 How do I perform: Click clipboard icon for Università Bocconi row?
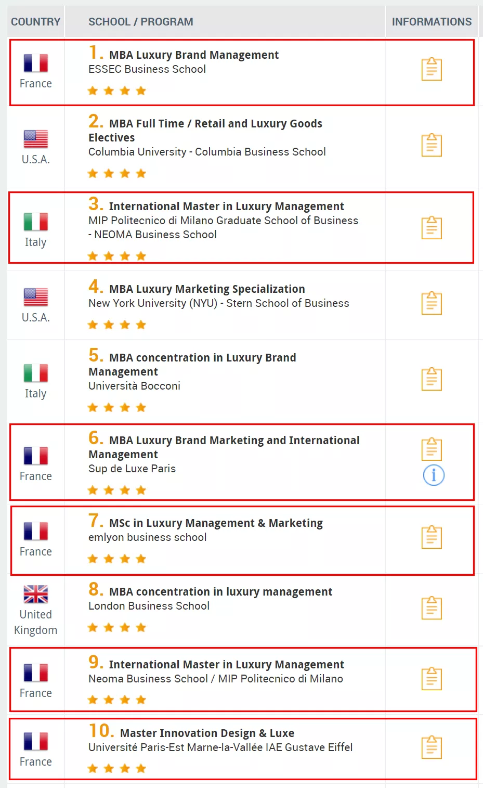click(432, 379)
